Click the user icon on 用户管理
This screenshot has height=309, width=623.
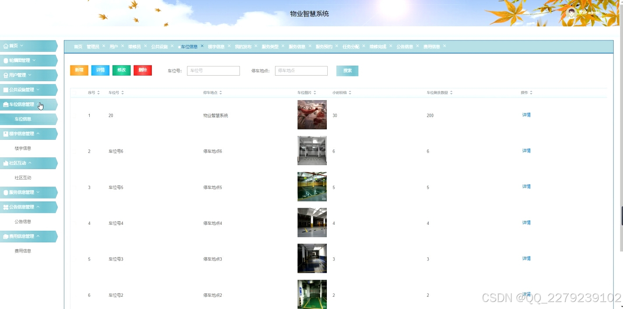pyautogui.click(x=6, y=75)
